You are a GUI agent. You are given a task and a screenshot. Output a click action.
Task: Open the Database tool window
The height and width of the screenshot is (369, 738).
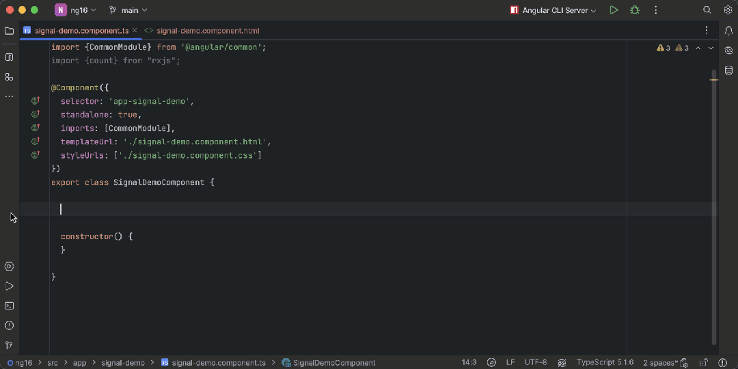[728, 70]
